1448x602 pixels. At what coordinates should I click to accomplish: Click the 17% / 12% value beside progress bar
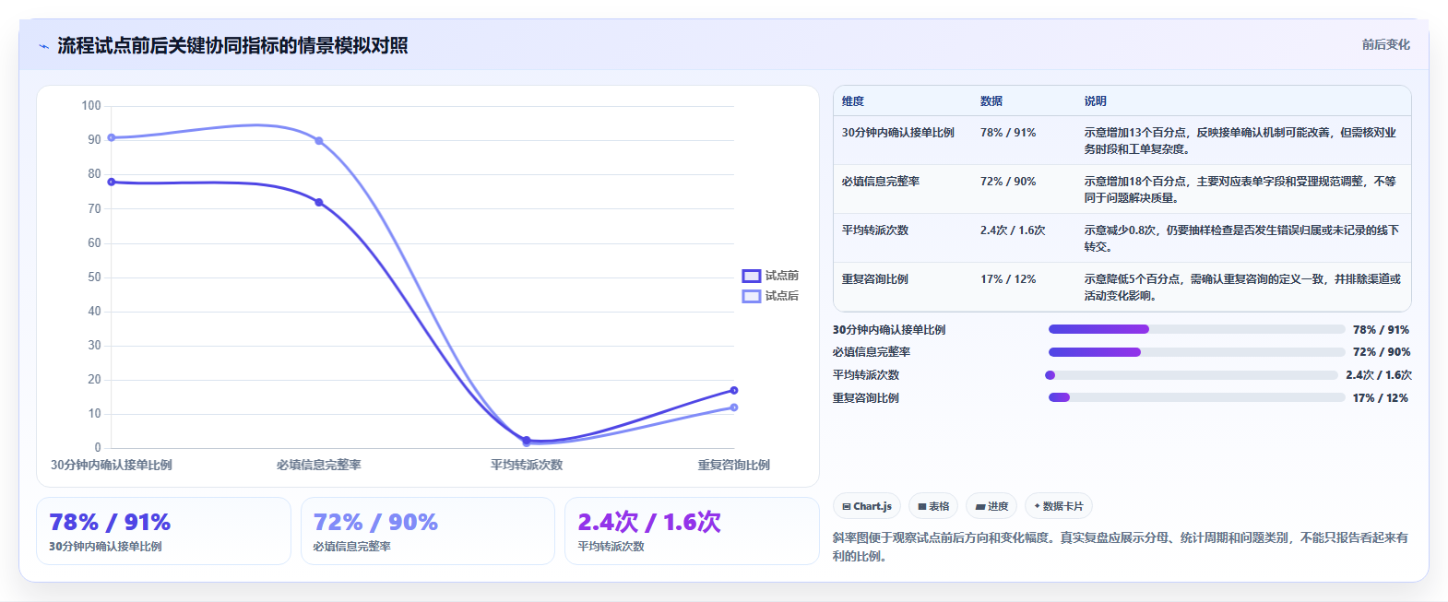[1381, 398]
